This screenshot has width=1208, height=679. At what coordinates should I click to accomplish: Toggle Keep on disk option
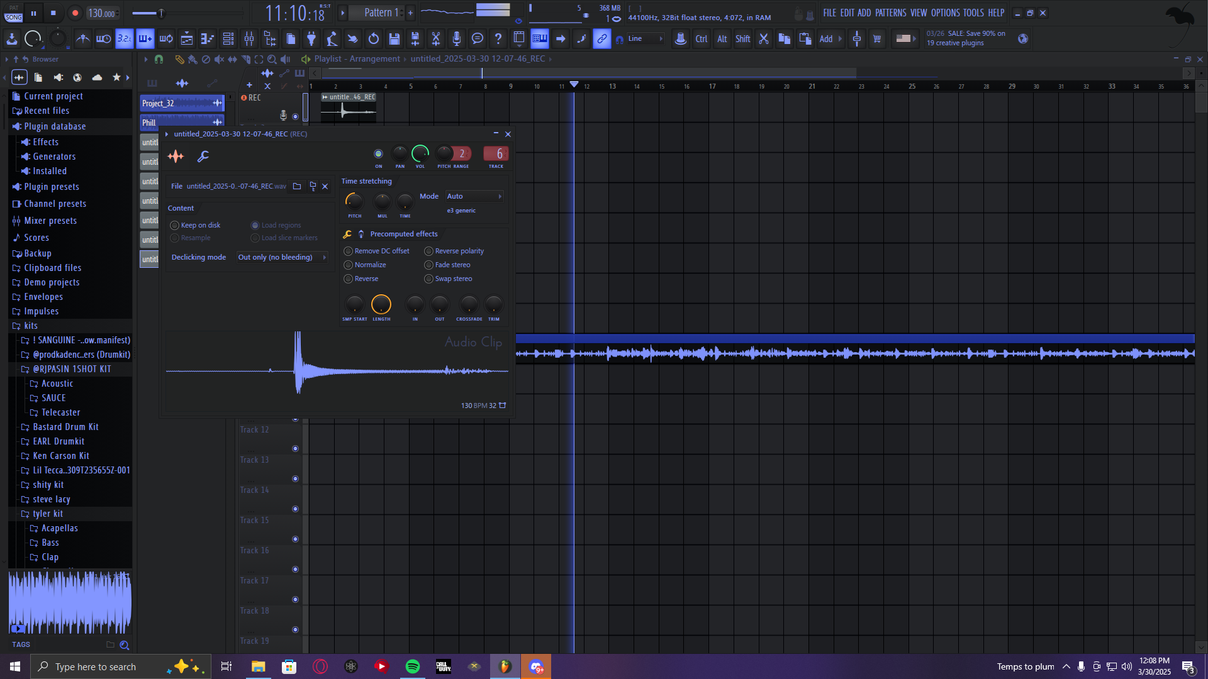pos(174,225)
